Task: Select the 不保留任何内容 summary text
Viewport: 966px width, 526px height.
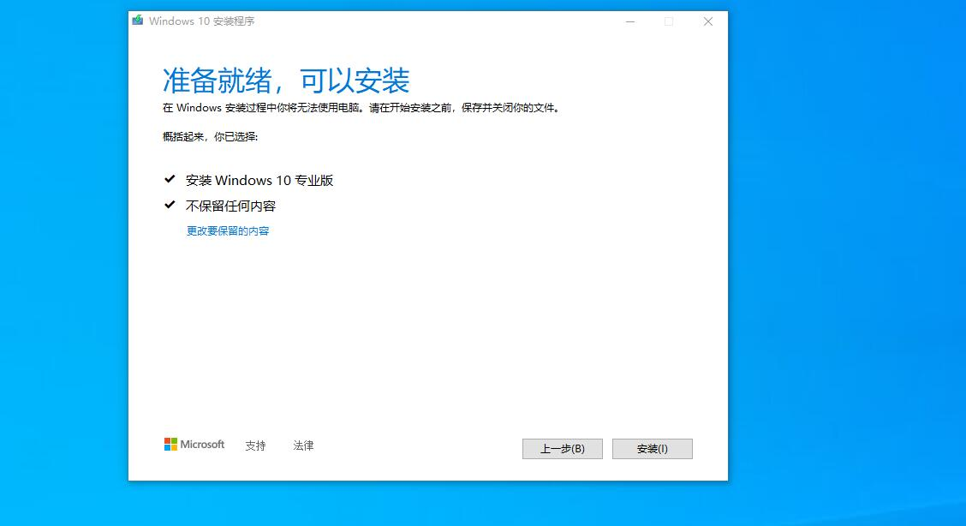Action: (230, 206)
